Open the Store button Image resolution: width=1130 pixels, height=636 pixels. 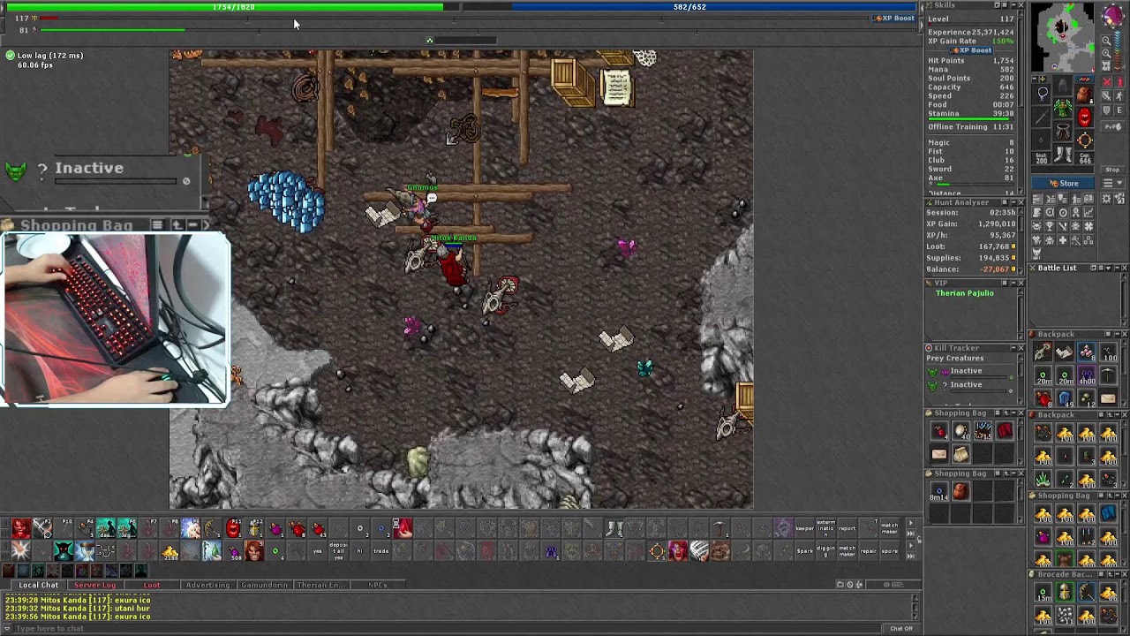pyautogui.click(x=1063, y=183)
